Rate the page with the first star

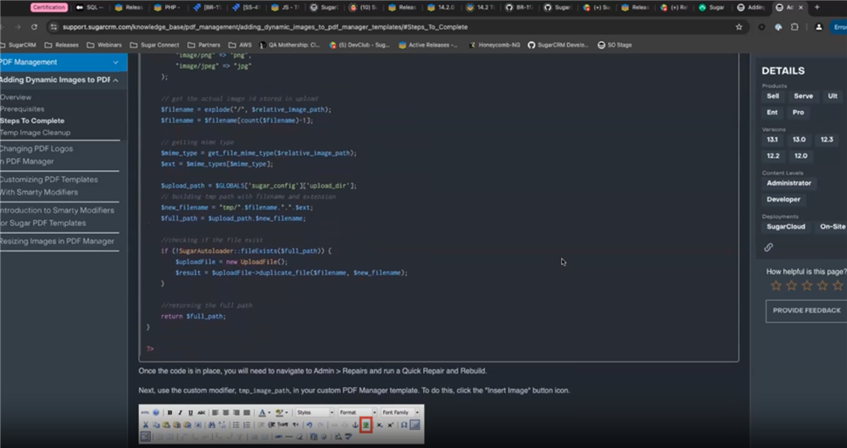coord(775,285)
